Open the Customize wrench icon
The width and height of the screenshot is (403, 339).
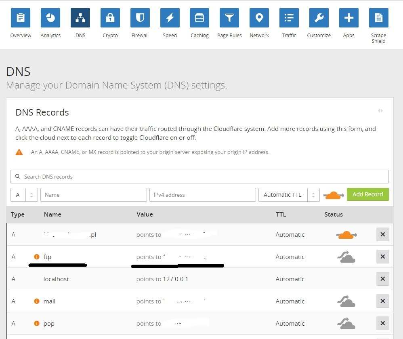(319, 18)
